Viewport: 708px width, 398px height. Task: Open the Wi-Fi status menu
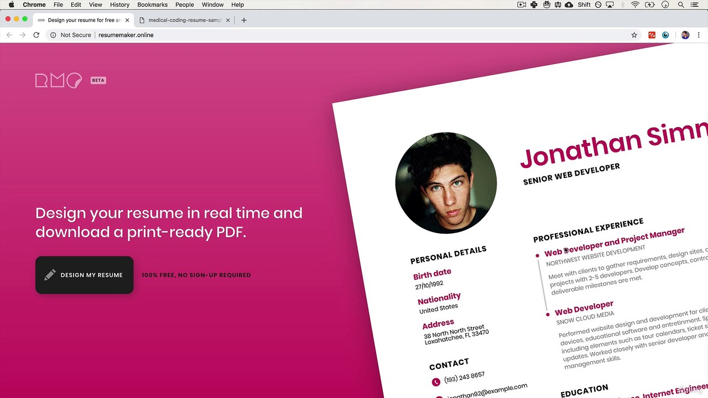coord(636,4)
